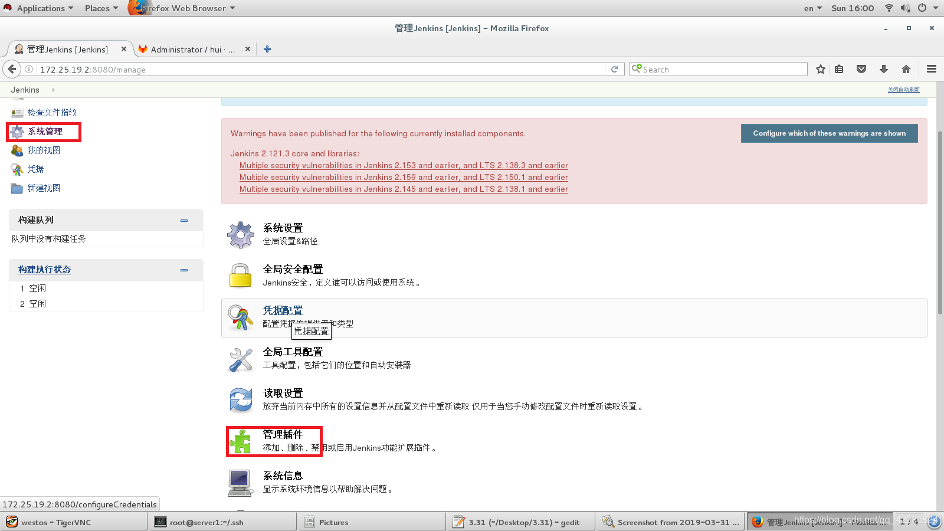Open the Jenkins 2.145 vulnerabilities link
Screen dimensions: 944x531
pyautogui.click(x=404, y=189)
